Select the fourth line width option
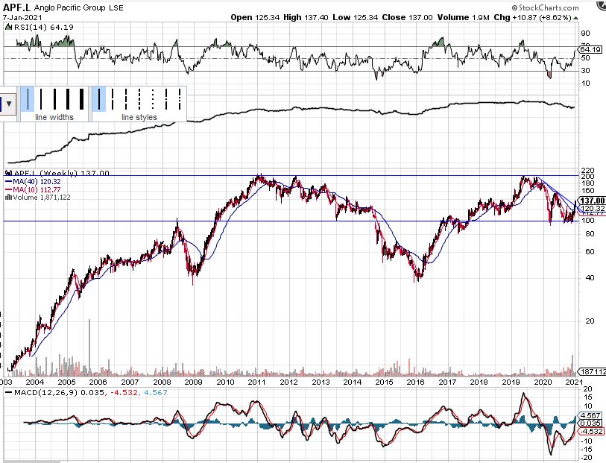This screenshot has height=463, width=606. pos(68,99)
